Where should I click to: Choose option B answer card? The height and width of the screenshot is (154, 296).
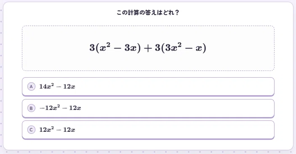tap(148, 108)
